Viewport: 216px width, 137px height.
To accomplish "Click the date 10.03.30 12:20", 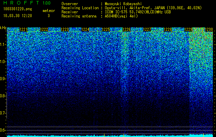I will point(18,16).
